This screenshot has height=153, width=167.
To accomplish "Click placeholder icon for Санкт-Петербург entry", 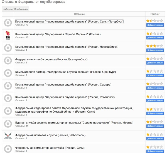I will [8, 23].
